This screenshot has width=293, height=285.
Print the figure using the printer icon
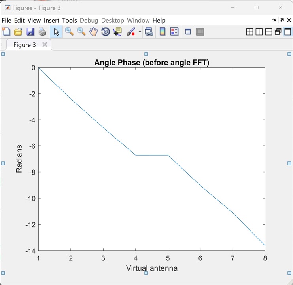click(x=42, y=32)
